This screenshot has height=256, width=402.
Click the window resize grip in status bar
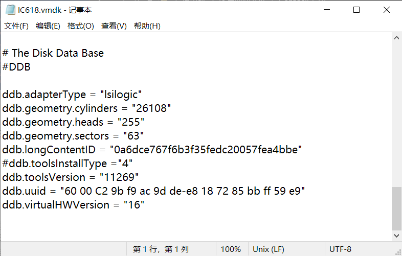(398, 252)
